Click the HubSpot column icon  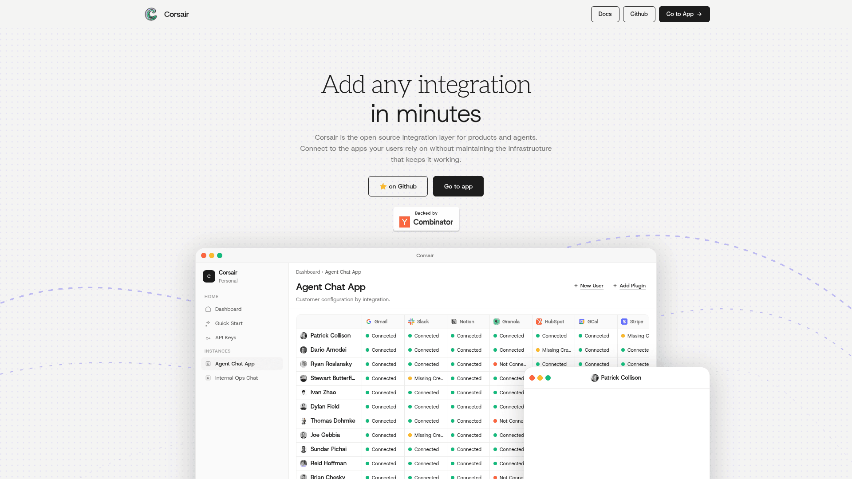click(539, 322)
